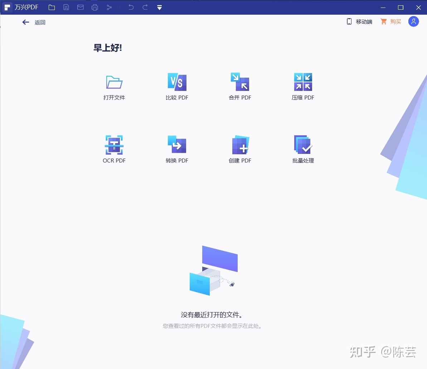Click the 转换 PDF convert icon
Screen dimensions: 427x369
177,144
